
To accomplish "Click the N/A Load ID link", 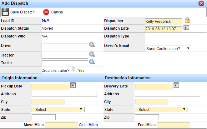I will pyautogui.click(x=46, y=21).
